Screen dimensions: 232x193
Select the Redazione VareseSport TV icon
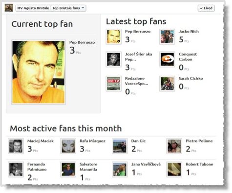click(114, 84)
